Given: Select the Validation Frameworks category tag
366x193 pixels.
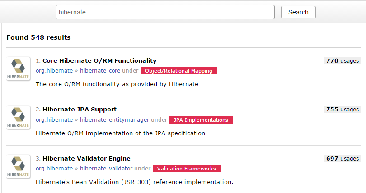Looking at the screenshot, I should 187,169.
